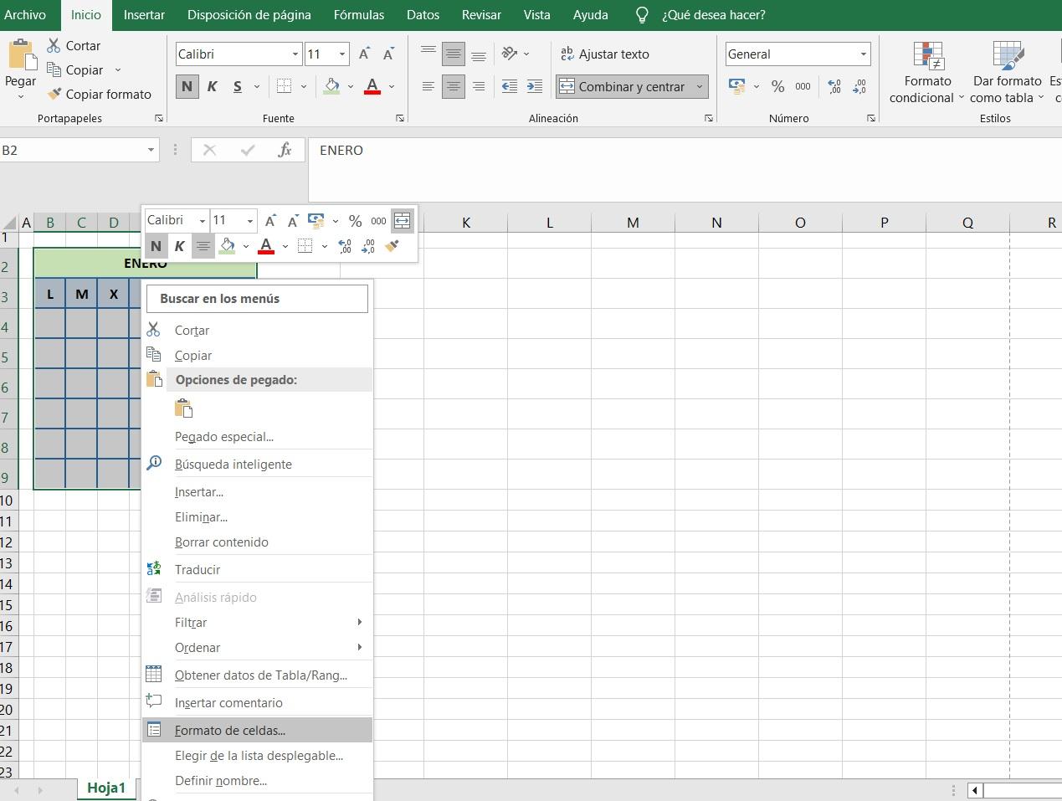Click Buscar en los menús search box

tap(258, 299)
